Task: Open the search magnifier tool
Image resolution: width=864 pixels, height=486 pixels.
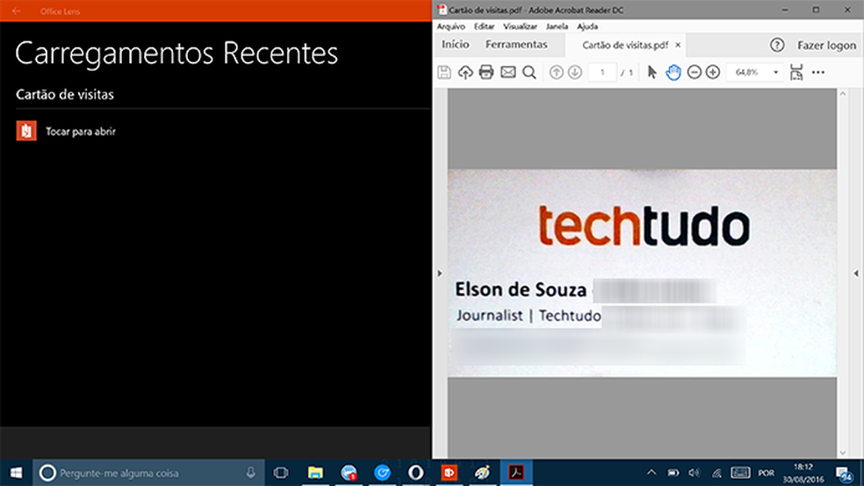Action: pyautogui.click(x=529, y=72)
